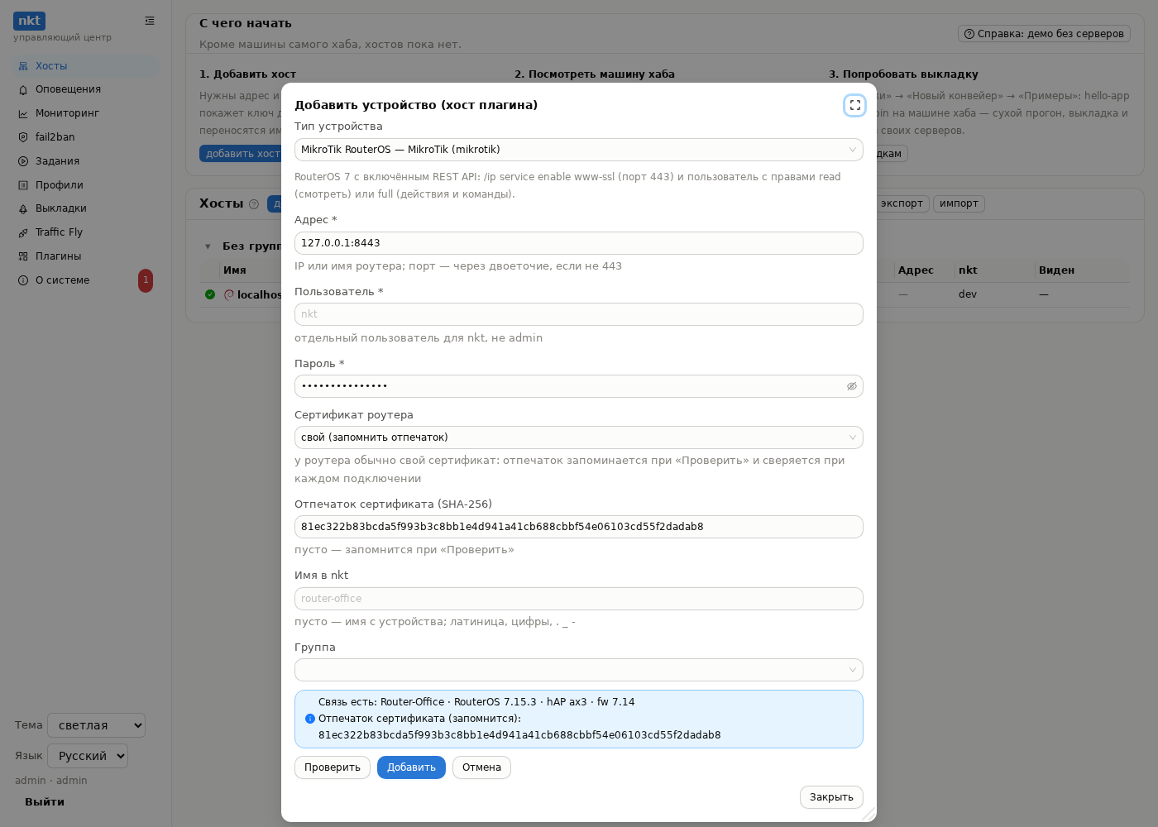This screenshot has height=827, width=1158.
Task: Toggle password visibility eye icon
Action: click(851, 386)
